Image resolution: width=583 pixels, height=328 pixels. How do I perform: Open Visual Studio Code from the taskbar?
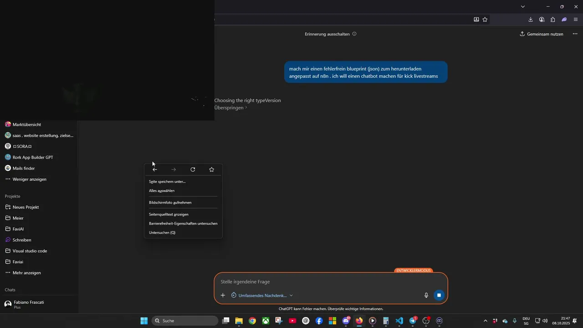click(x=399, y=321)
